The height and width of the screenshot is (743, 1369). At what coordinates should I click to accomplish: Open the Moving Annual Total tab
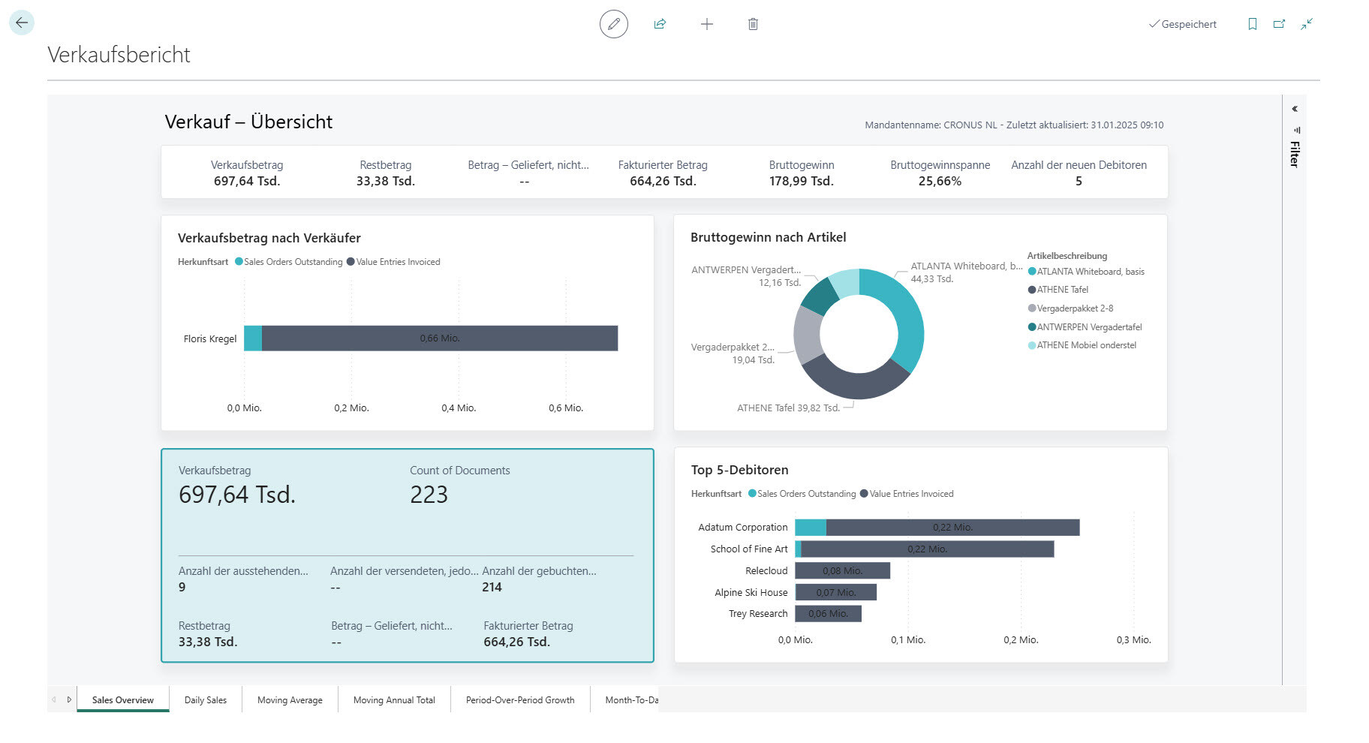point(394,699)
